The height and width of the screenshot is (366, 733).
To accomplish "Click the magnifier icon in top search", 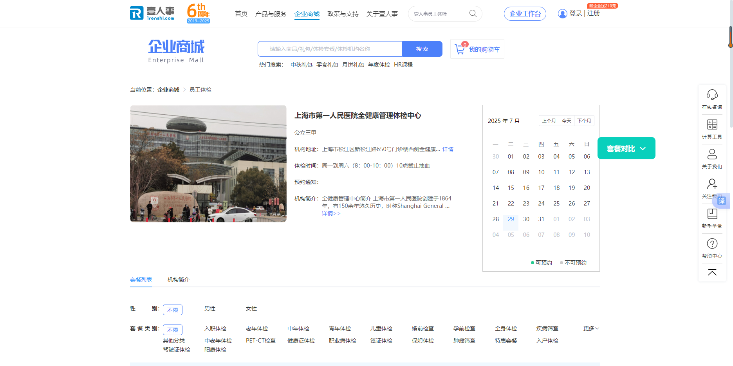I will pos(473,14).
